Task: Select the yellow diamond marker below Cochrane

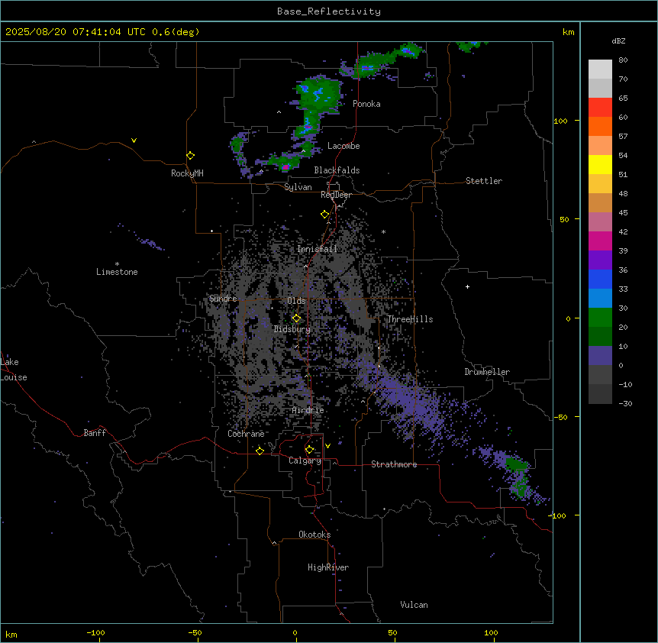Action: click(260, 451)
